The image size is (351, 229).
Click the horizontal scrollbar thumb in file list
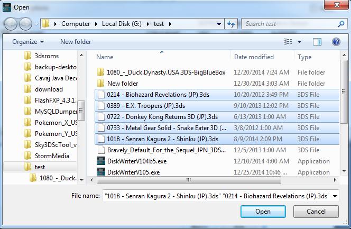click(x=189, y=180)
